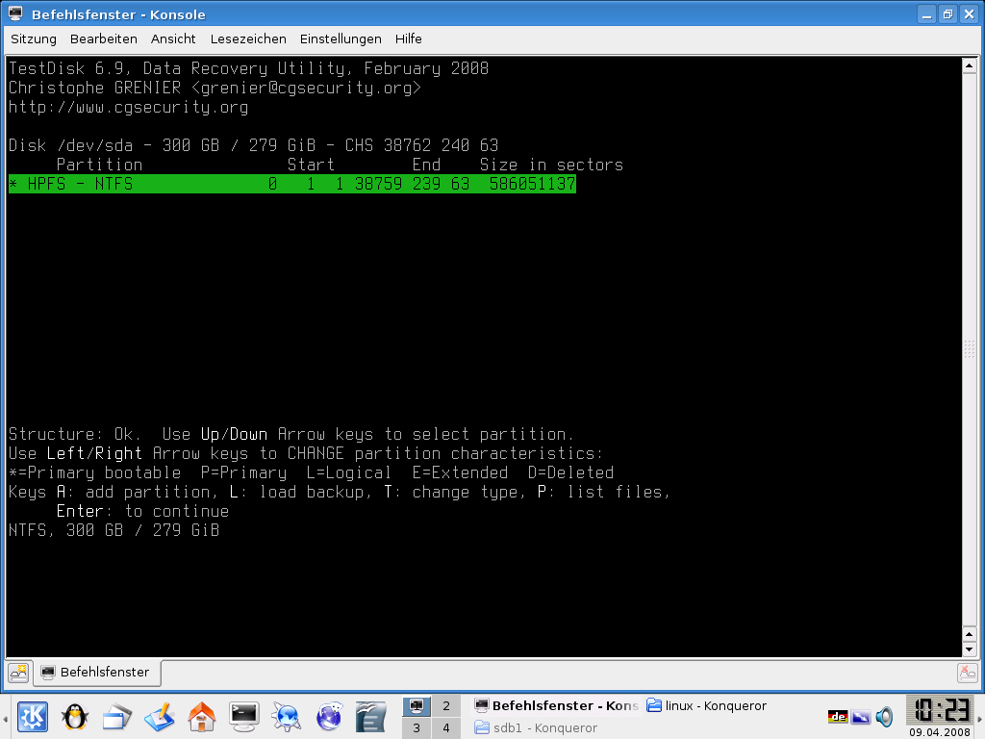Launch the OpenOffice document icon in panel
The height and width of the screenshot is (739, 985).
[370, 717]
